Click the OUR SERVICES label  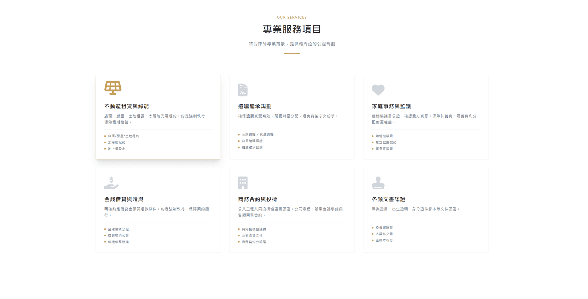[x=292, y=17]
